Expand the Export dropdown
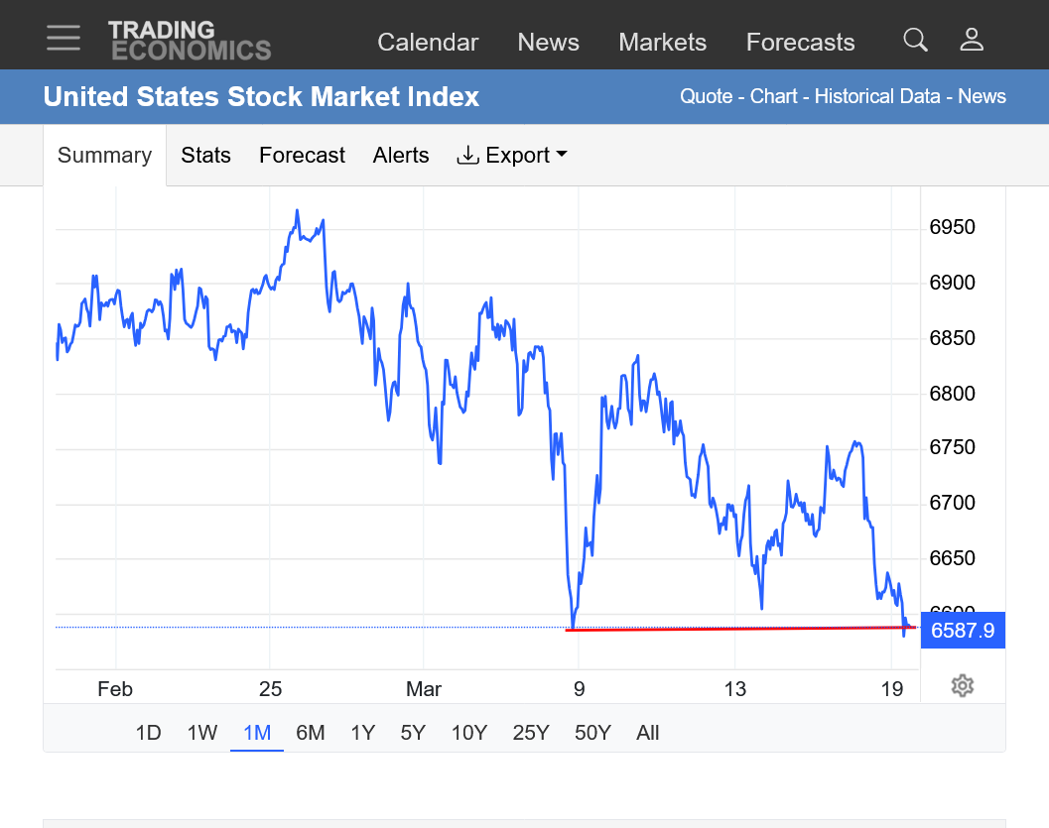Screen dimensions: 1049x828 pyautogui.click(x=512, y=156)
